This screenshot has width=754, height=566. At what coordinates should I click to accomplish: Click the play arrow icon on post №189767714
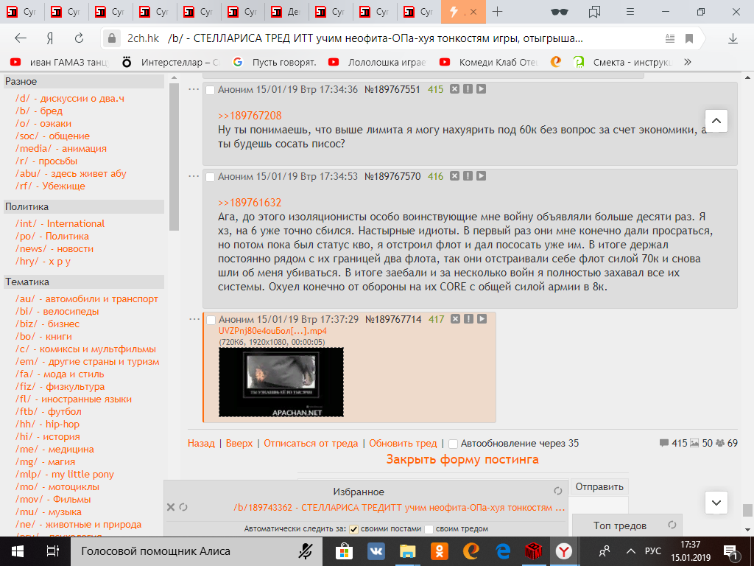tap(482, 318)
